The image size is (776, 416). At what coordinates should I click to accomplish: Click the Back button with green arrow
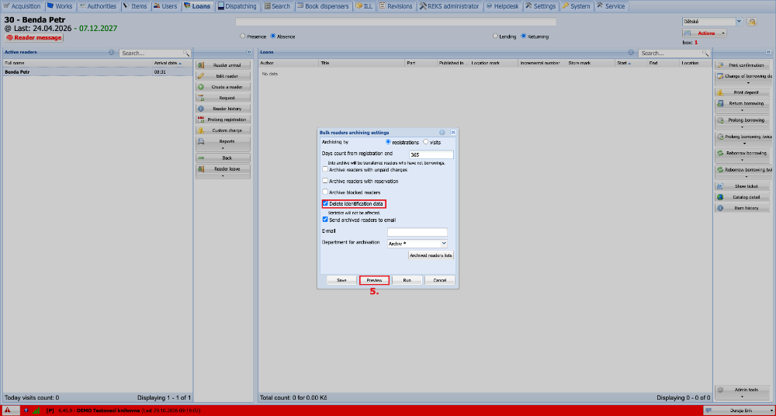[x=223, y=158]
